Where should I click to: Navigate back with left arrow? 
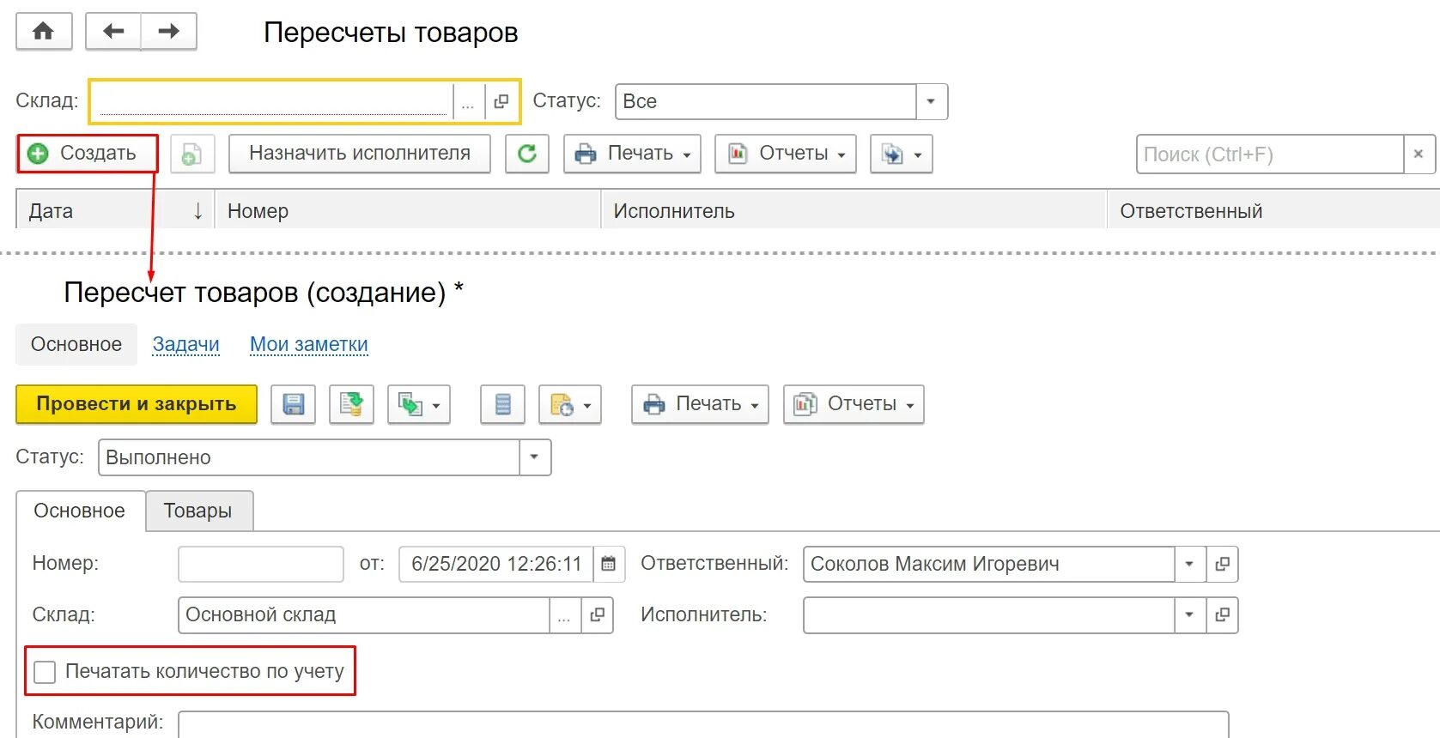(x=113, y=32)
